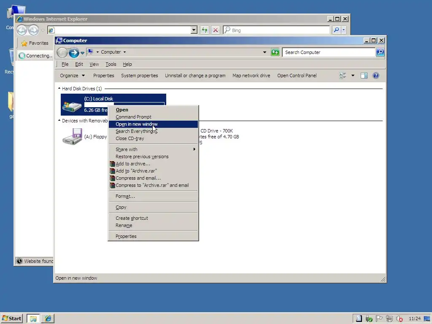Click inside the Search Computer field
The height and width of the screenshot is (324, 432).
coord(329,52)
